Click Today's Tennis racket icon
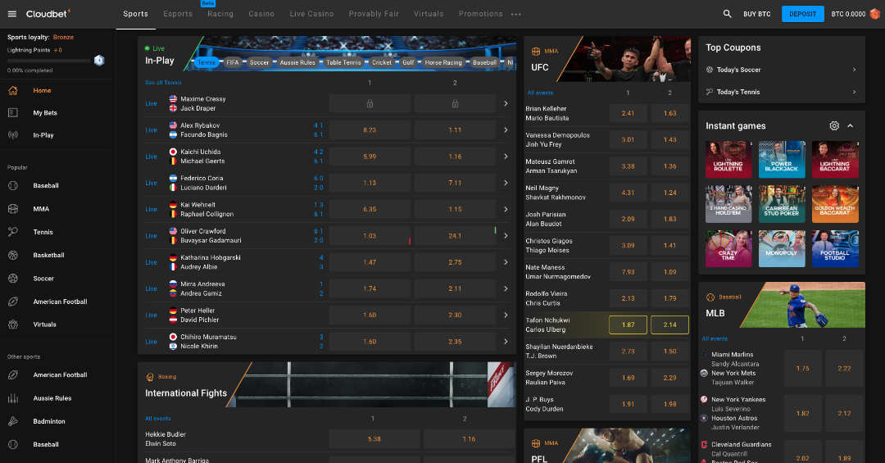 point(710,92)
